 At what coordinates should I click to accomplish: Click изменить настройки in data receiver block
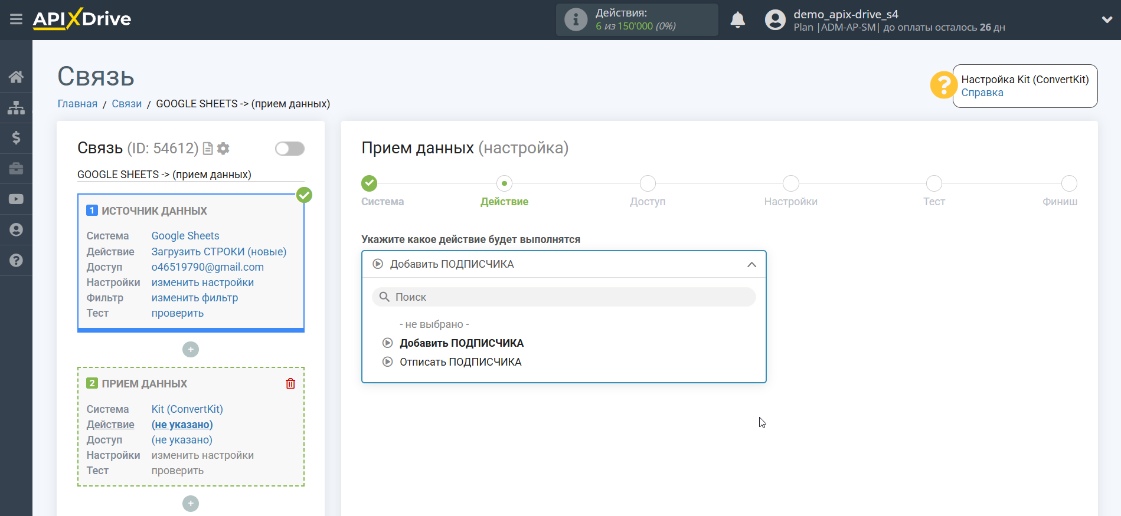(202, 455)
